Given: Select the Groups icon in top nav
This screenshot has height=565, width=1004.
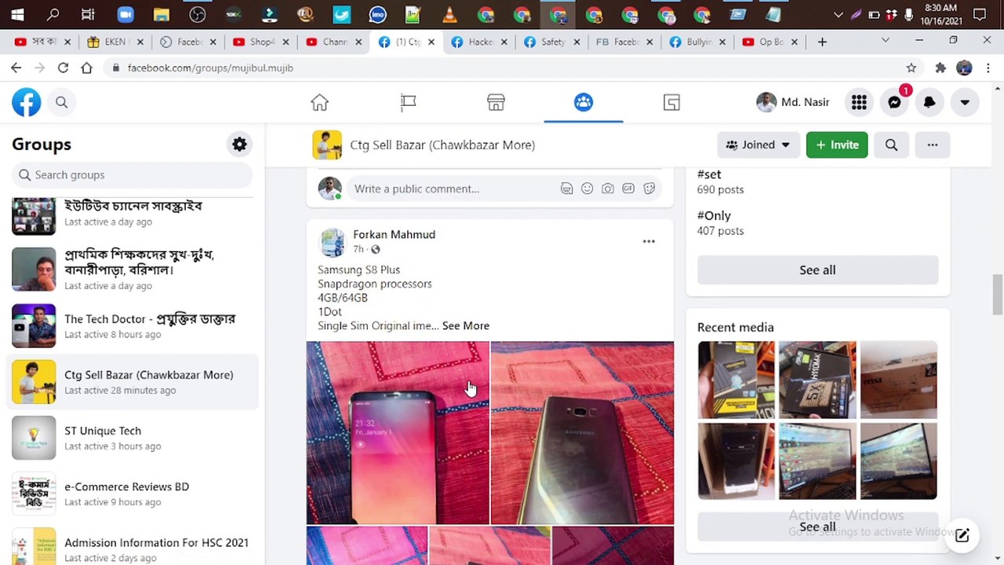Looking at the screenshot, I should pyautogui.click(x=584, y=102).
